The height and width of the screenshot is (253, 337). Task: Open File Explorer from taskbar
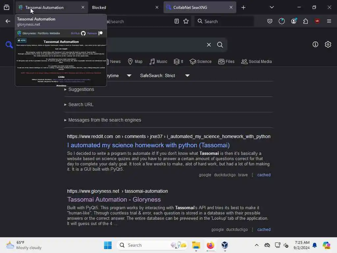tap(196, 245)
